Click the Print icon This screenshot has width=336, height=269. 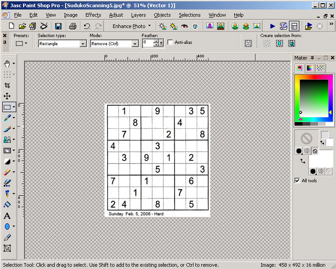72,26
